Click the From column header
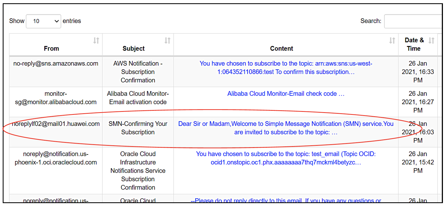447x208 pixels. coord(56,45)
